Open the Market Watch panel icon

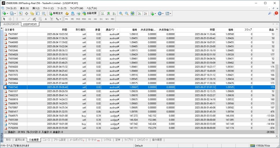pos(21,13)
